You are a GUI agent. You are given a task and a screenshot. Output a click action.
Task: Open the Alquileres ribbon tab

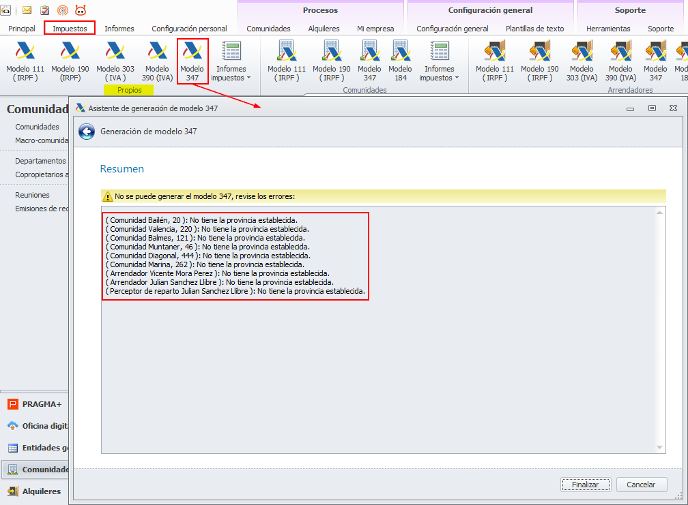324,29
